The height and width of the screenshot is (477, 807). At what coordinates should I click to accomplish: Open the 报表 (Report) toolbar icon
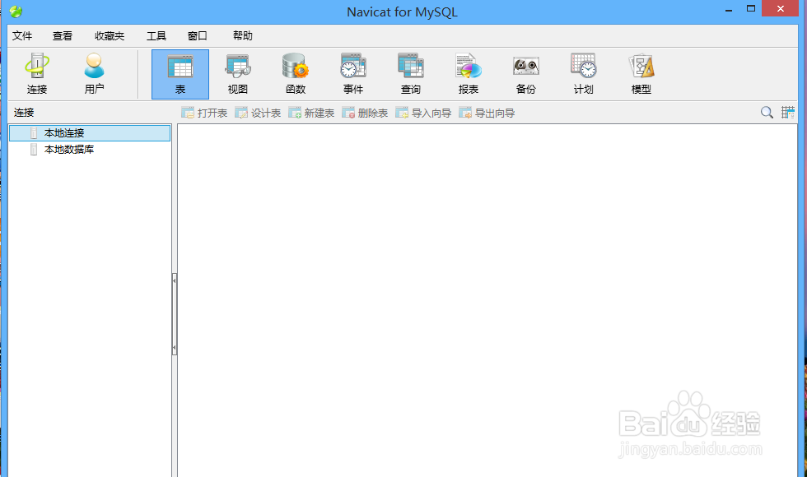[x=469, y=74]
